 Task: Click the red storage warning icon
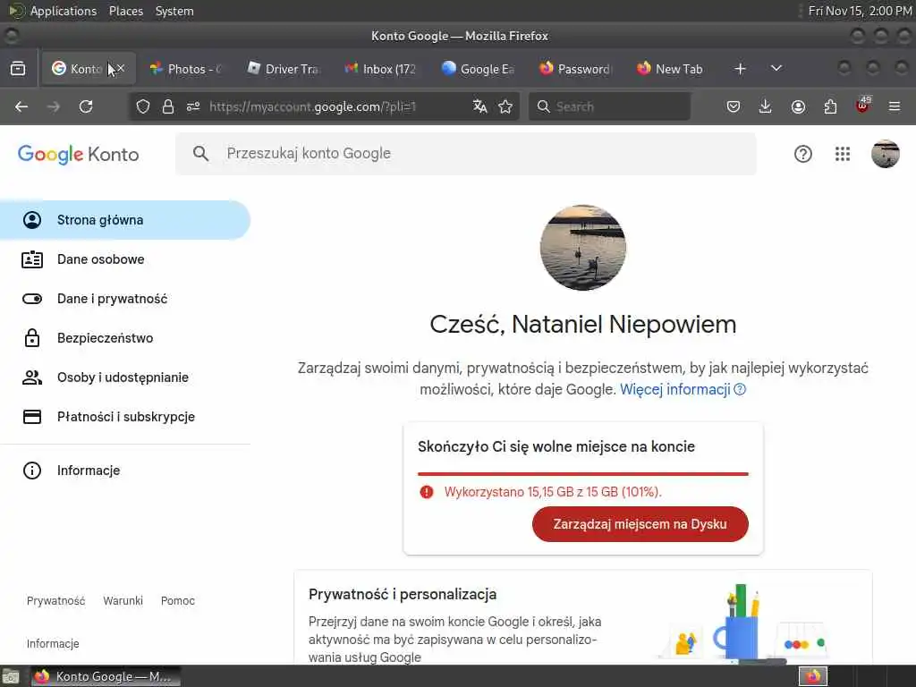tap(427, 492)
